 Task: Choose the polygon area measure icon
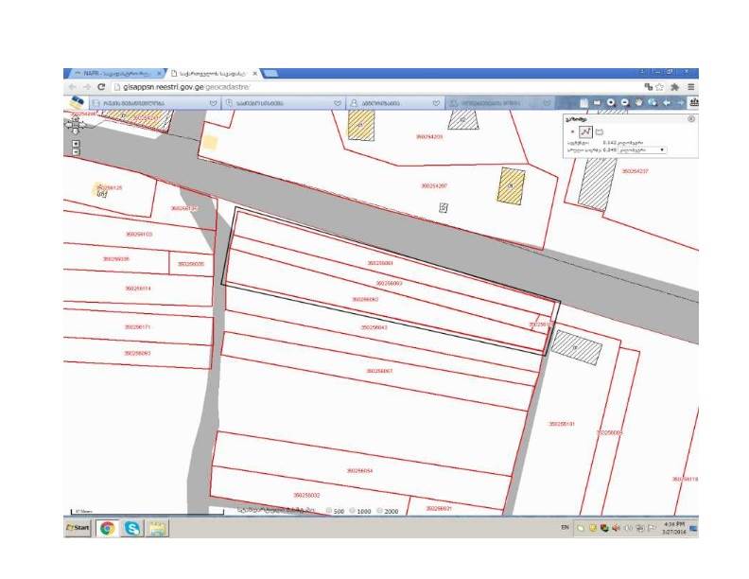click(600, 132)
